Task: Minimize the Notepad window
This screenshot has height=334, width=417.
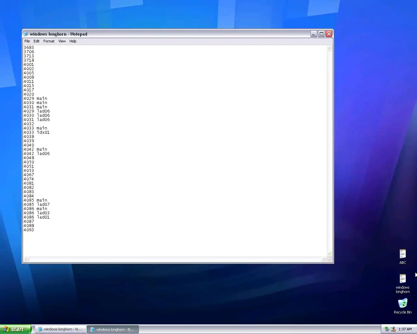Action: [314, 34]
